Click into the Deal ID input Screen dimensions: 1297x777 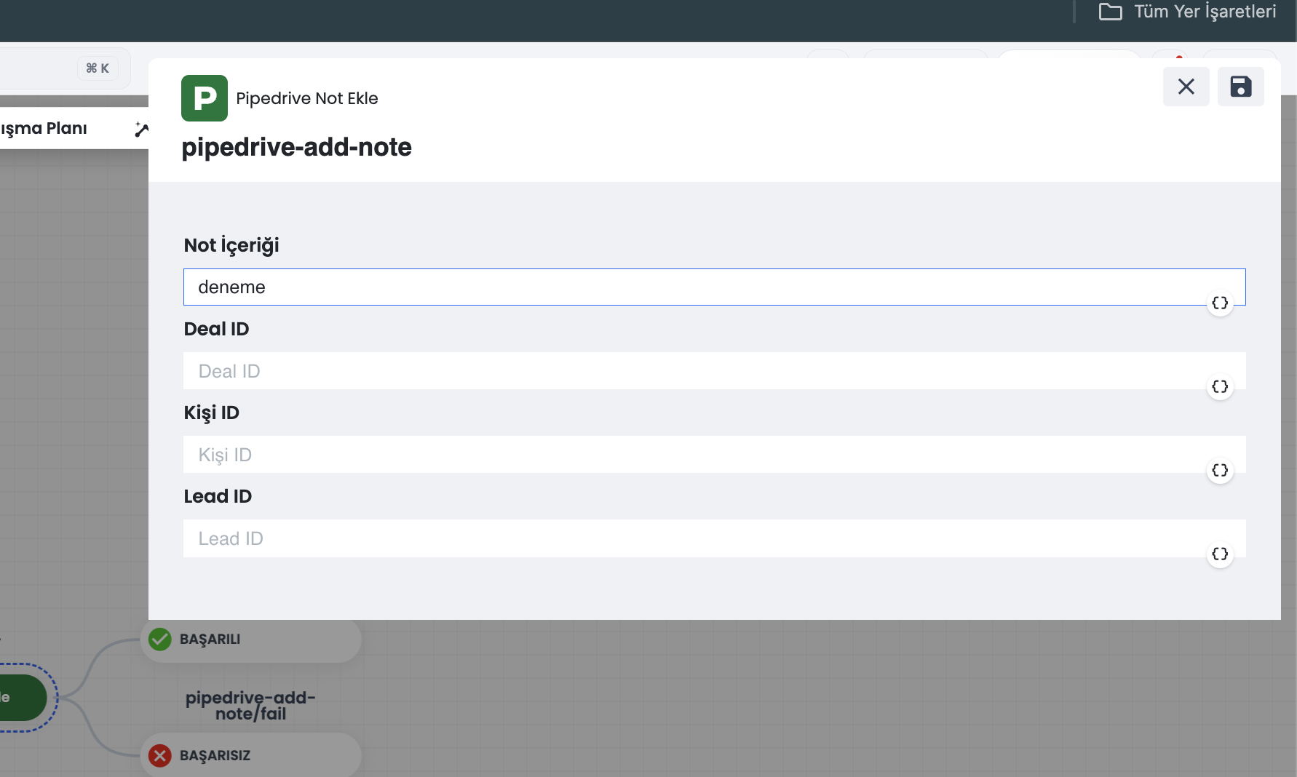[x=714, y=371]
